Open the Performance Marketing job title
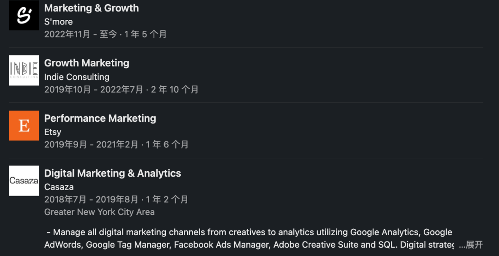 pyautogui.click(x=100, y=119)
